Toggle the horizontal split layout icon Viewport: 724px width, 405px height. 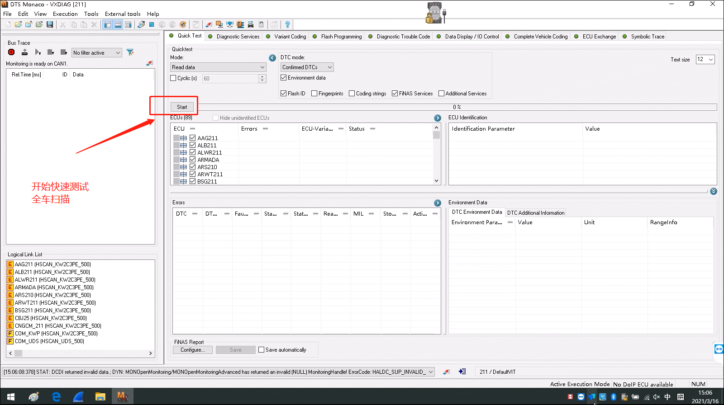tap(118, 24)
